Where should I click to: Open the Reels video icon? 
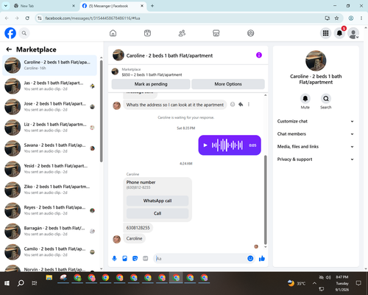[147, 33]
